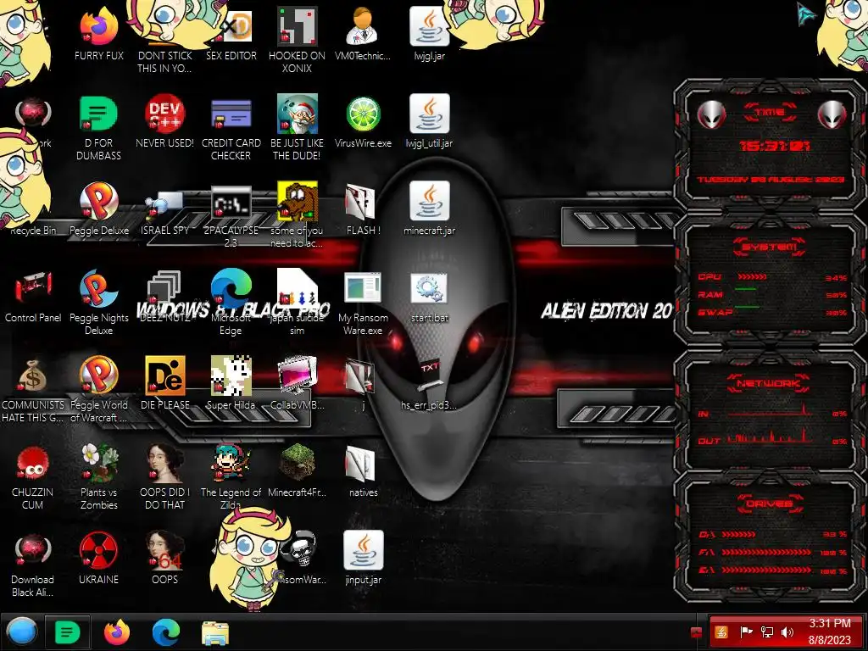Click the Start orb button
The image size is (868, 651).
[x=21, y=632]
